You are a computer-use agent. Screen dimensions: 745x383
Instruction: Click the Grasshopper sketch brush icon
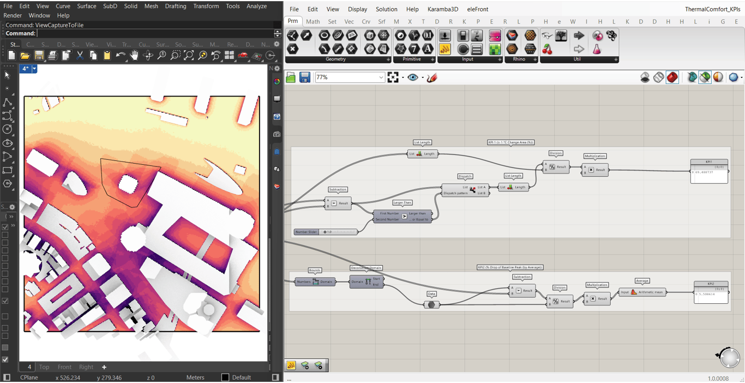(x=432, y=77)
